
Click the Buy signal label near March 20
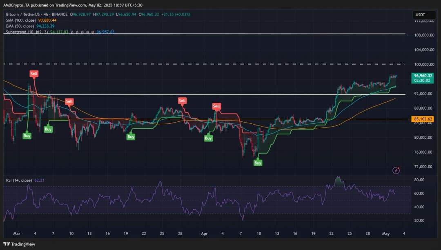pyautogui.click(x=131, y=137)
